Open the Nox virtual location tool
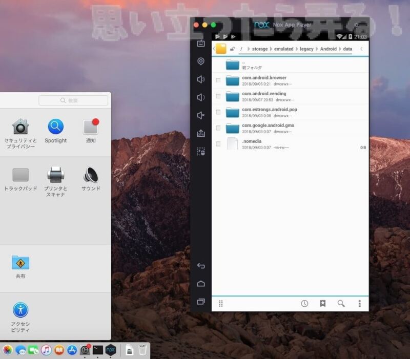 [201, 61]
